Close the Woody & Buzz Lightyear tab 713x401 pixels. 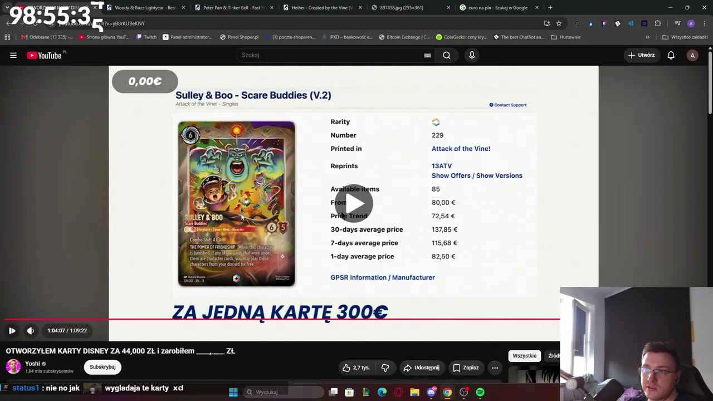coord(183,8)
